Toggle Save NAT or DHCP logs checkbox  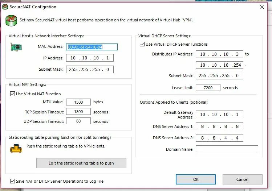(12, 181)
